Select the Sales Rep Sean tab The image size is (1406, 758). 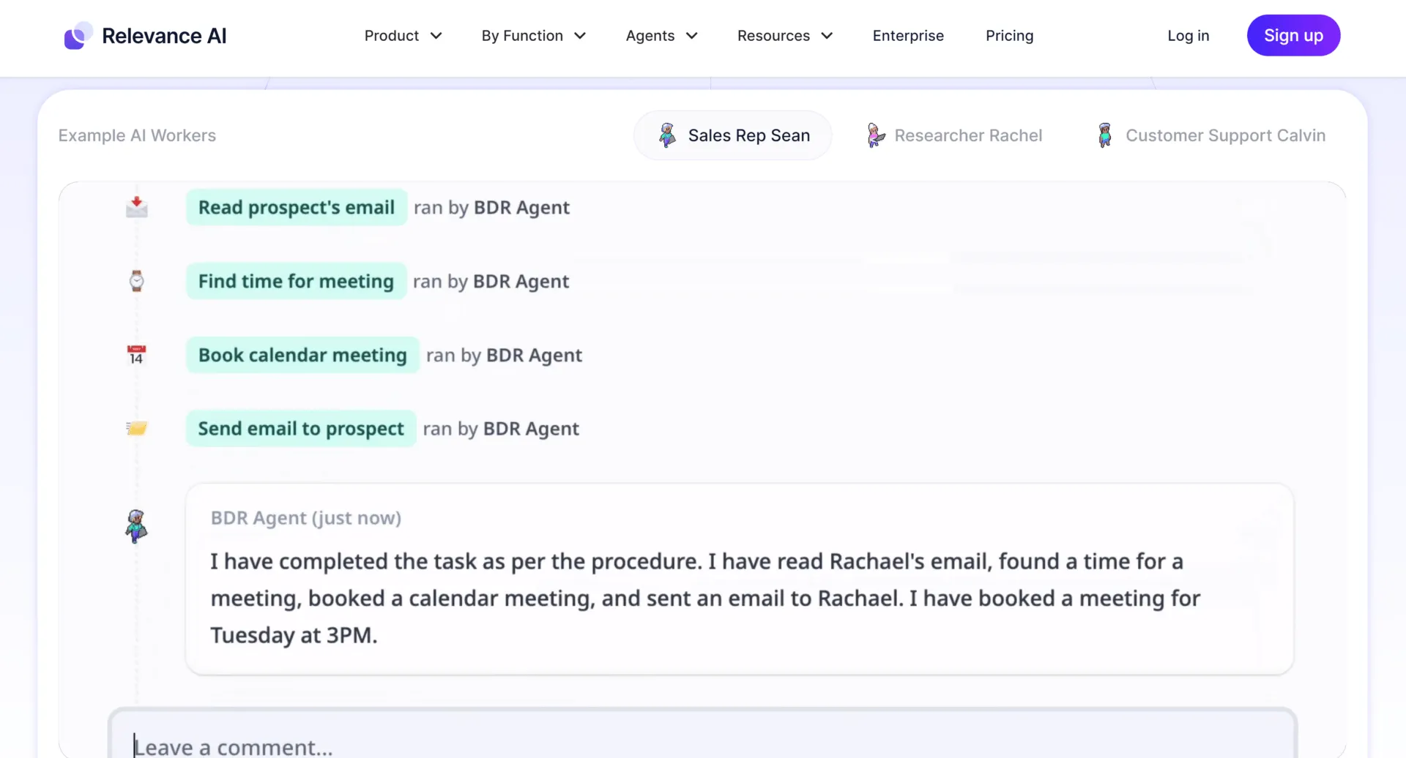(733, 135)
